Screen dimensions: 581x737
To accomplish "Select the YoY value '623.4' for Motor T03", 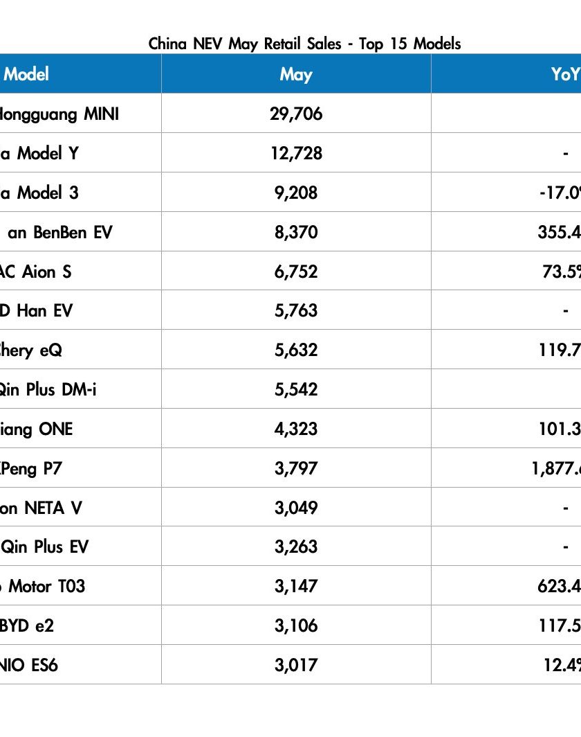I will click(x=560, y=587).
